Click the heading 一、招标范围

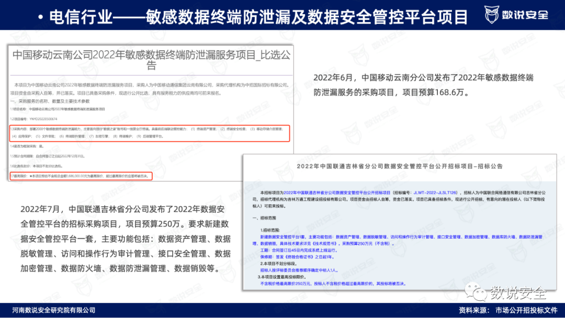pos(264,218)
